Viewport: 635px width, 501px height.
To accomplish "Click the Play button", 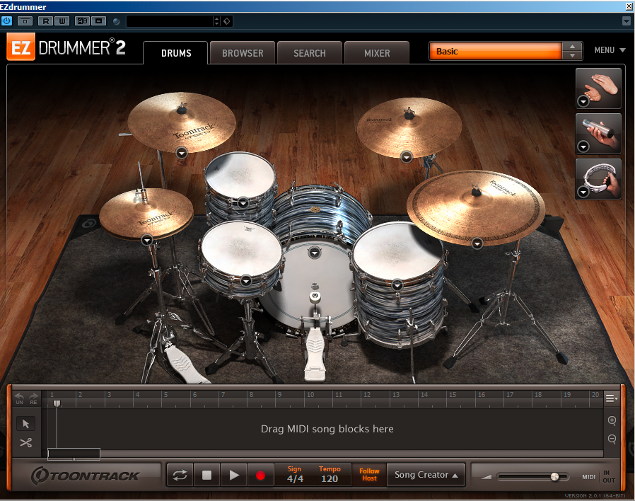I will [233, 475].
